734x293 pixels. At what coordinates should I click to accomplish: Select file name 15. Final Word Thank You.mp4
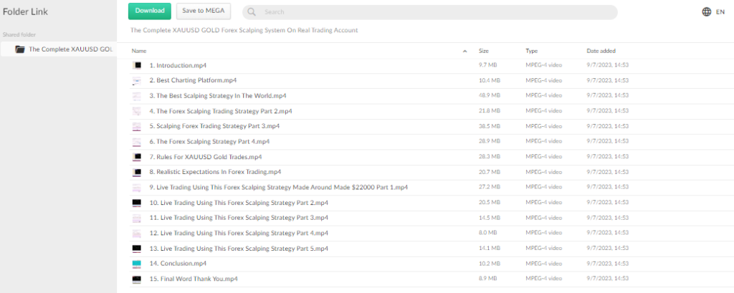[194, 279]
